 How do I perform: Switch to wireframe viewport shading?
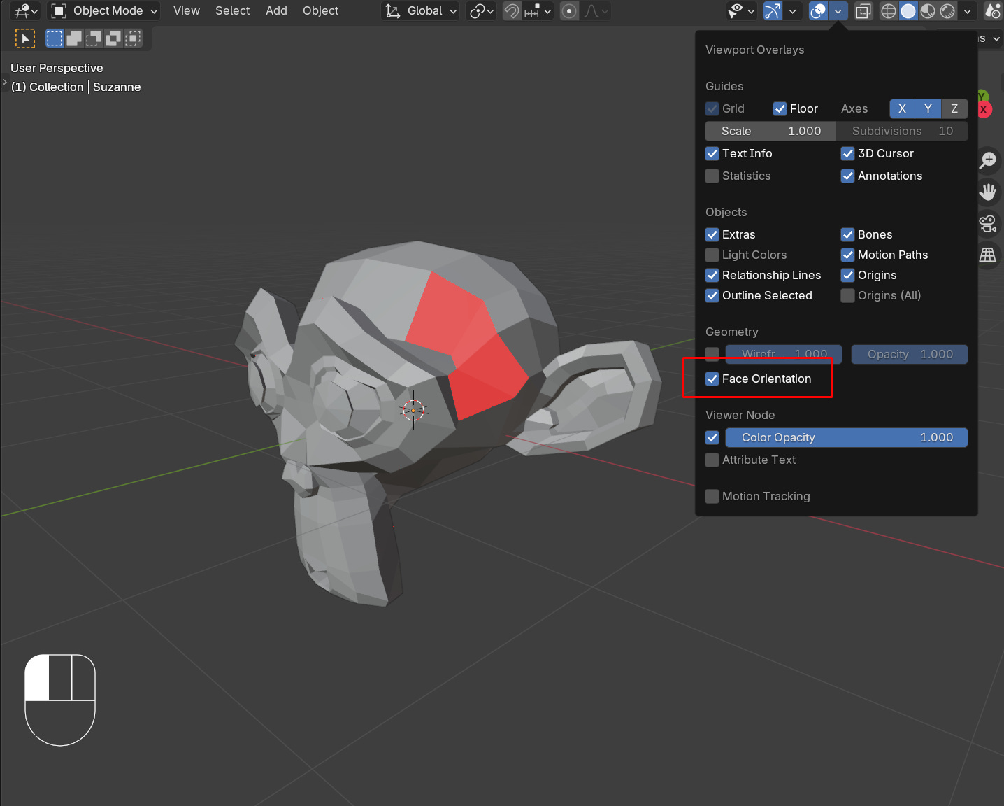pyautogui.click(x=889, y=11)
